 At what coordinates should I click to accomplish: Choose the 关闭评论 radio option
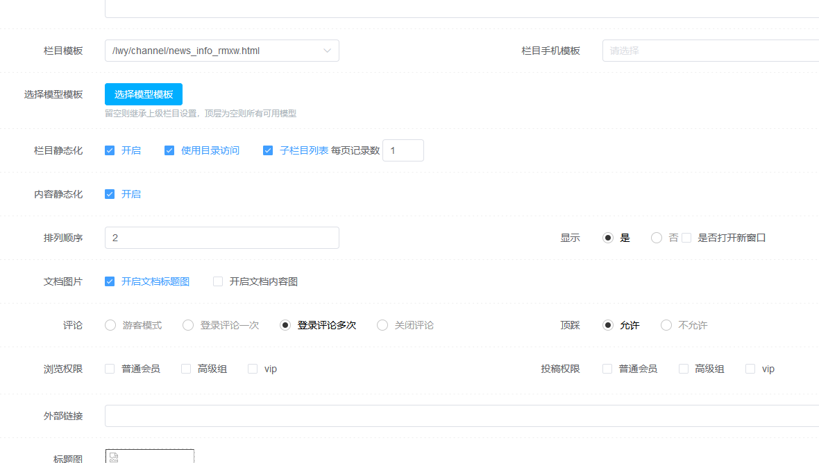tap(382, 325)
